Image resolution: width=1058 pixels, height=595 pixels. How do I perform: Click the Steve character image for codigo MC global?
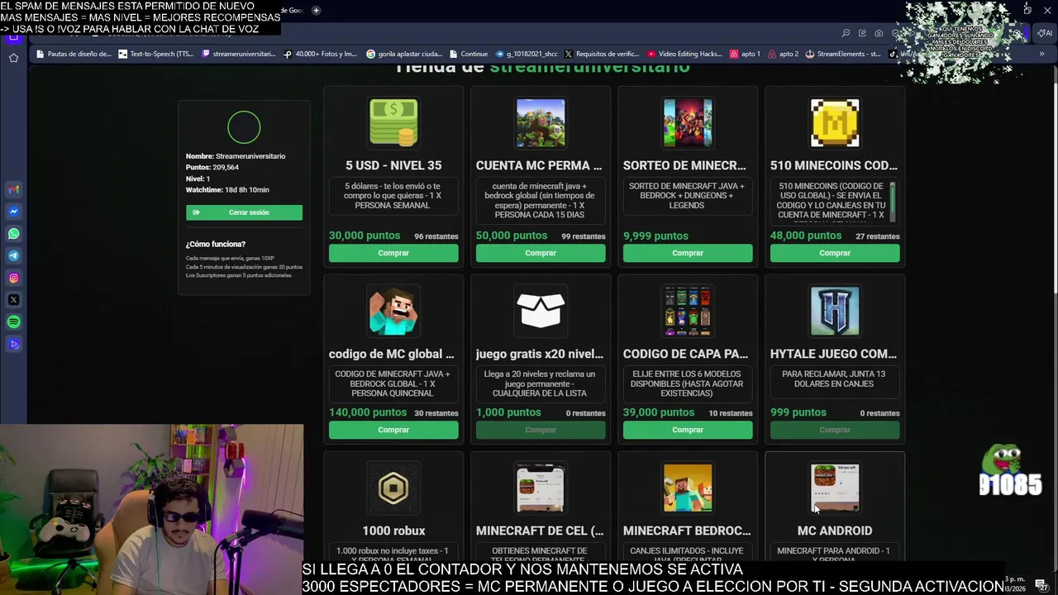pos(393,312)
